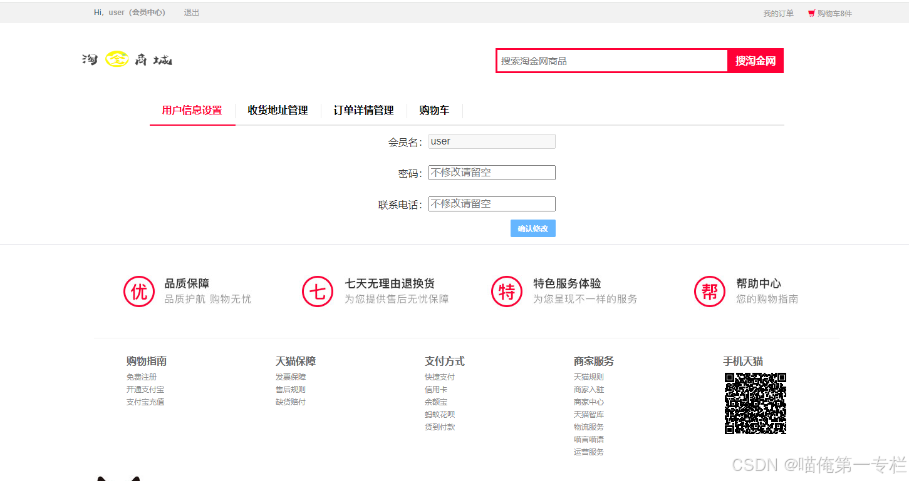Click the 发票保障 footer link
Screen dimensions: 909x481
291,377
